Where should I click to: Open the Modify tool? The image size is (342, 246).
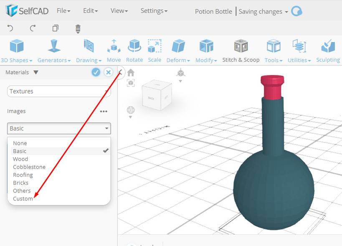click(206, 51)
